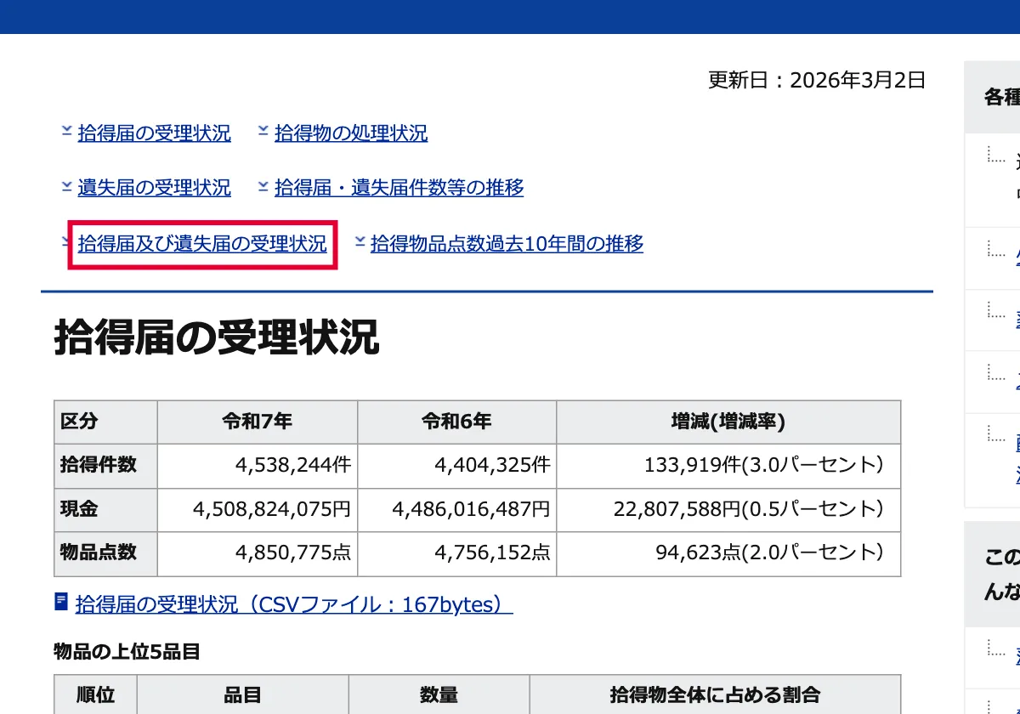
Task: Click the 令和7年 column header
Action: [258, 422]
